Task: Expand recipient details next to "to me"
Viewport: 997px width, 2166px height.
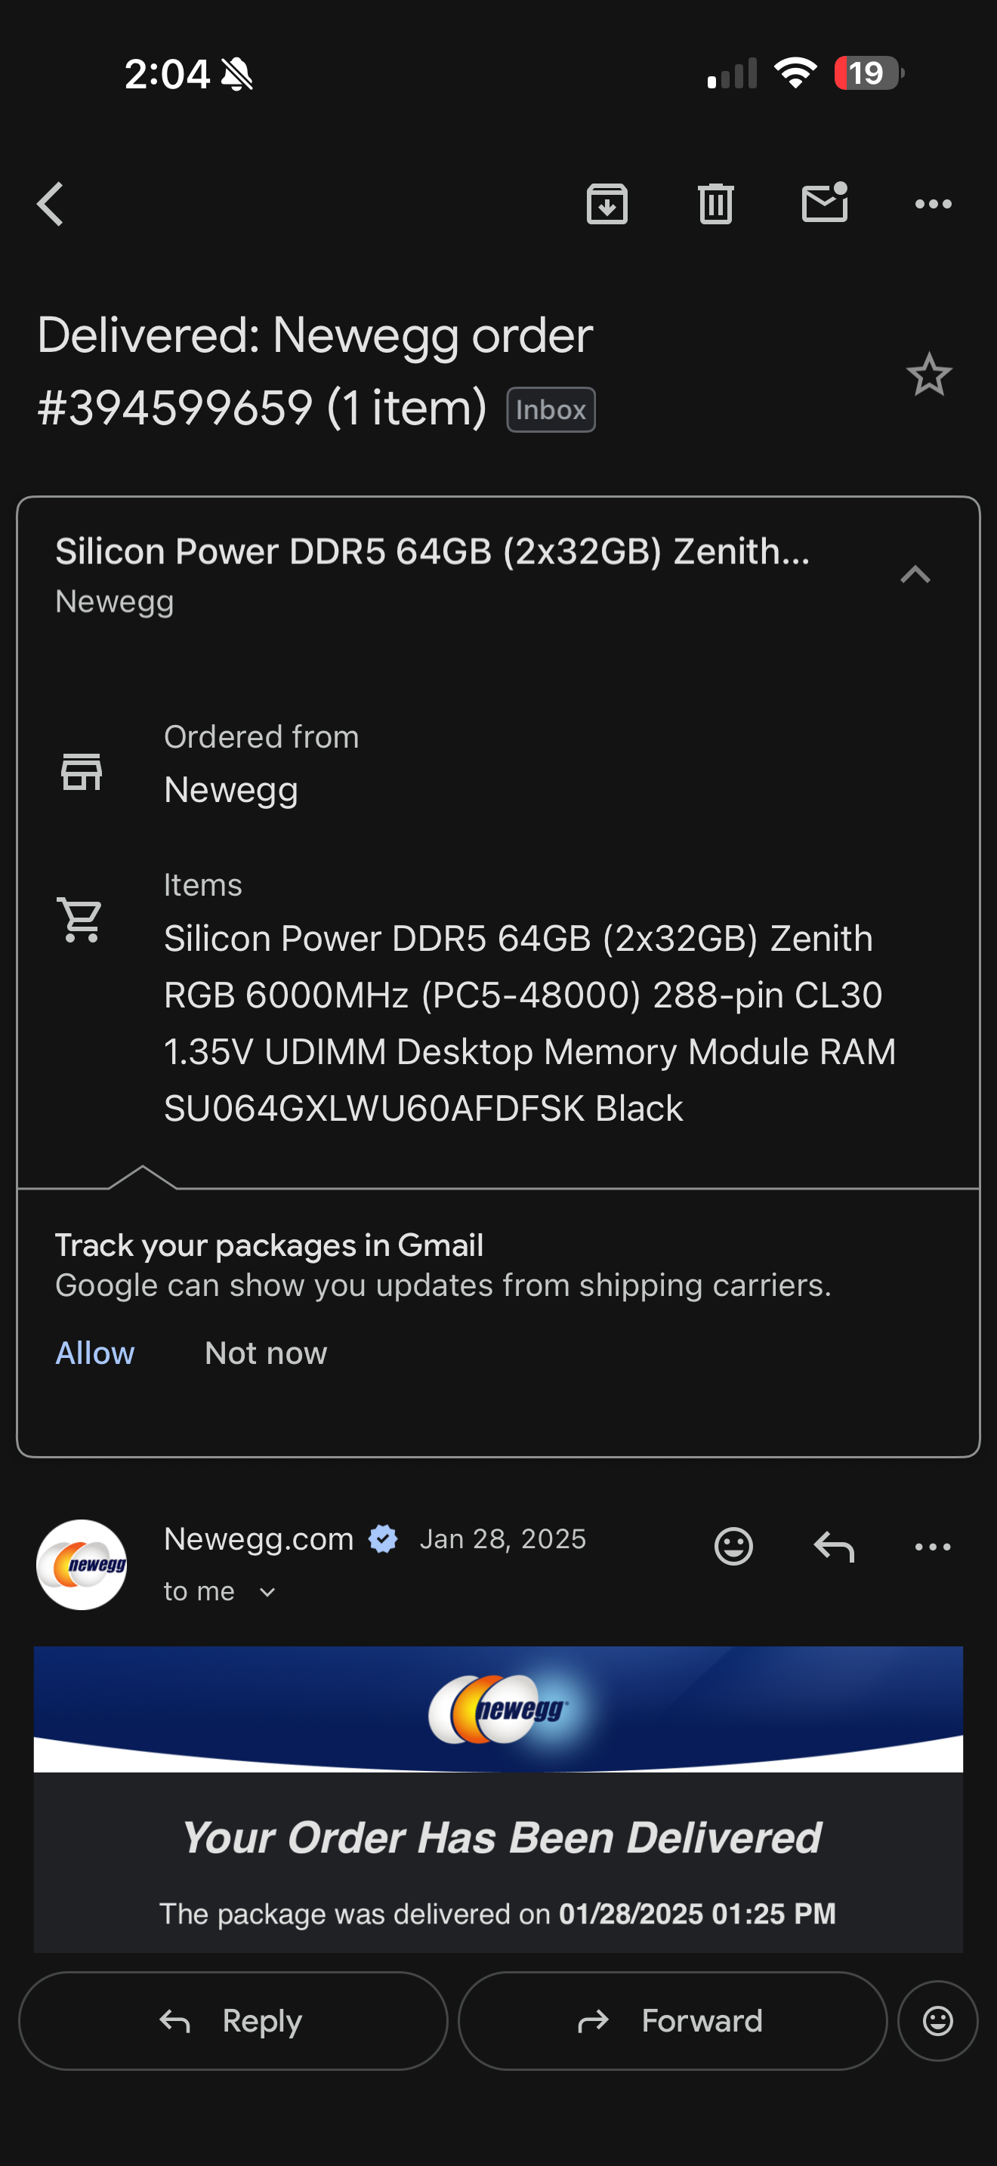Action: click(x=267, y=1592)
